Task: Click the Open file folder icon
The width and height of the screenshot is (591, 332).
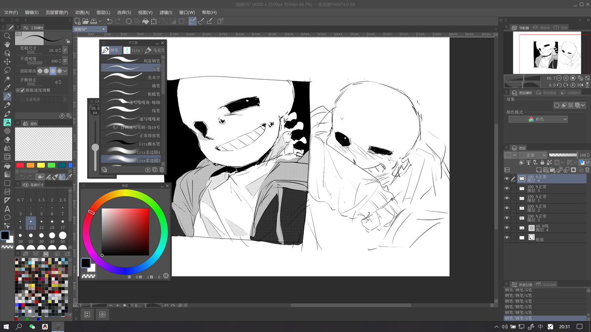Action: (x=85, y=21)
